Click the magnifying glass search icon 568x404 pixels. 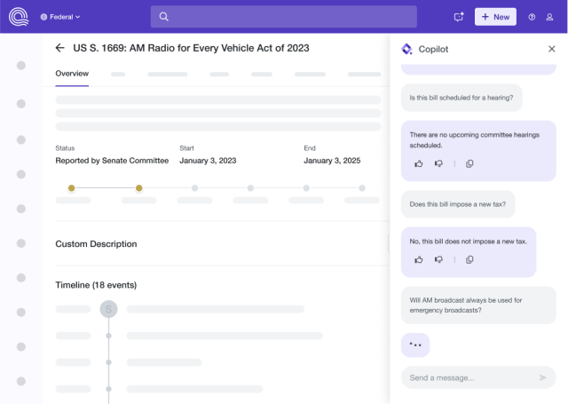[x=163, y=17]
